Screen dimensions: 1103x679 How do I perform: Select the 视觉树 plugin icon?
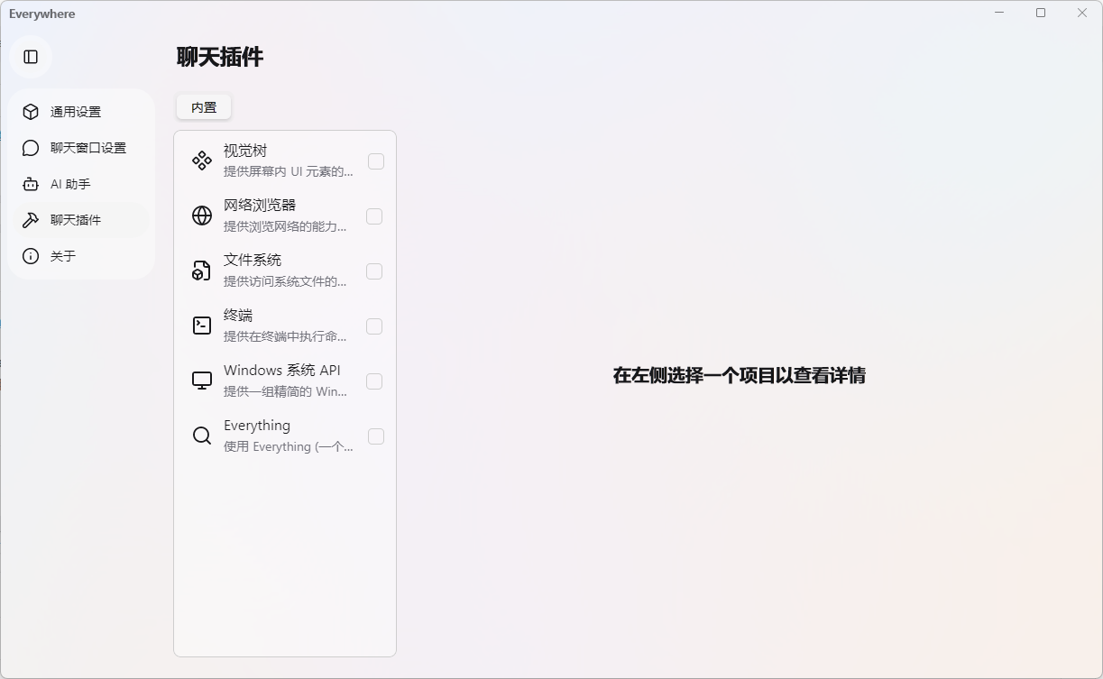(x=201, y=160)
